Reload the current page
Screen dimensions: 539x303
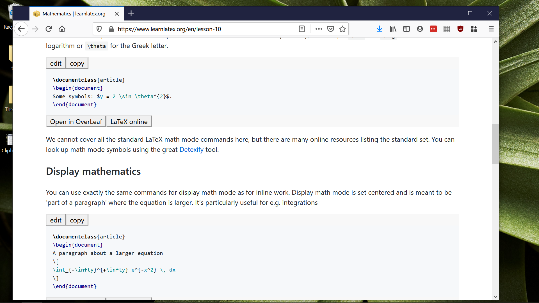(x=49, y=29)
